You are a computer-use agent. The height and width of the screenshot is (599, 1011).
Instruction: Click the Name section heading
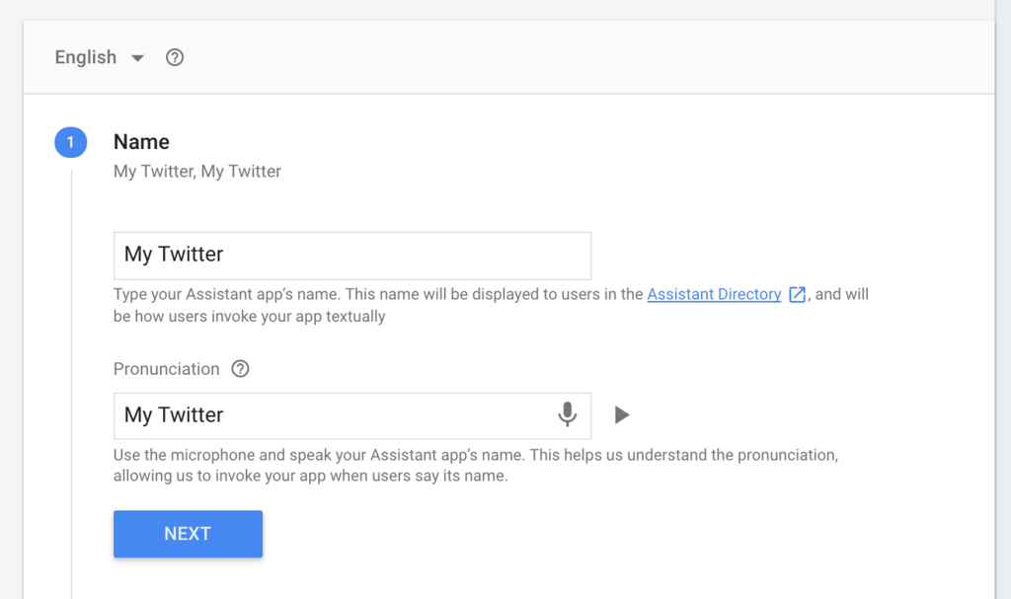(x=141, y=142)
